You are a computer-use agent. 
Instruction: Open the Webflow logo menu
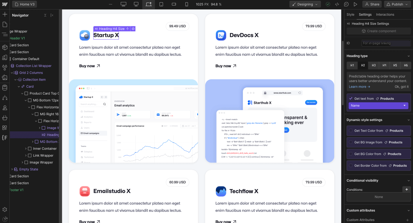(x=4, y=4)
